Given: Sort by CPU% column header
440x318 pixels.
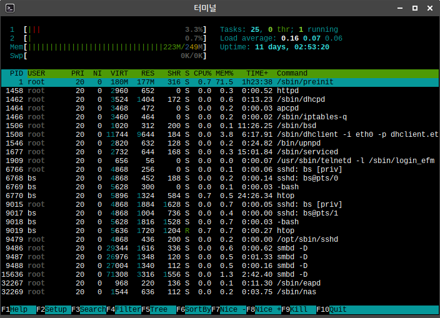Looking at the screenshot, I should pos(202,74).
